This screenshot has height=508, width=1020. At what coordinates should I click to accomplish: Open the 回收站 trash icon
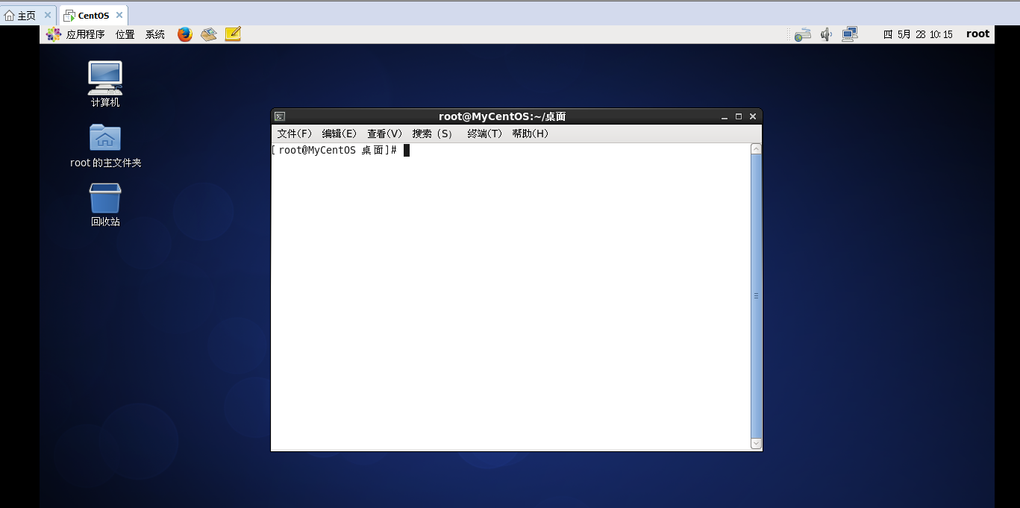click(104, 198)
